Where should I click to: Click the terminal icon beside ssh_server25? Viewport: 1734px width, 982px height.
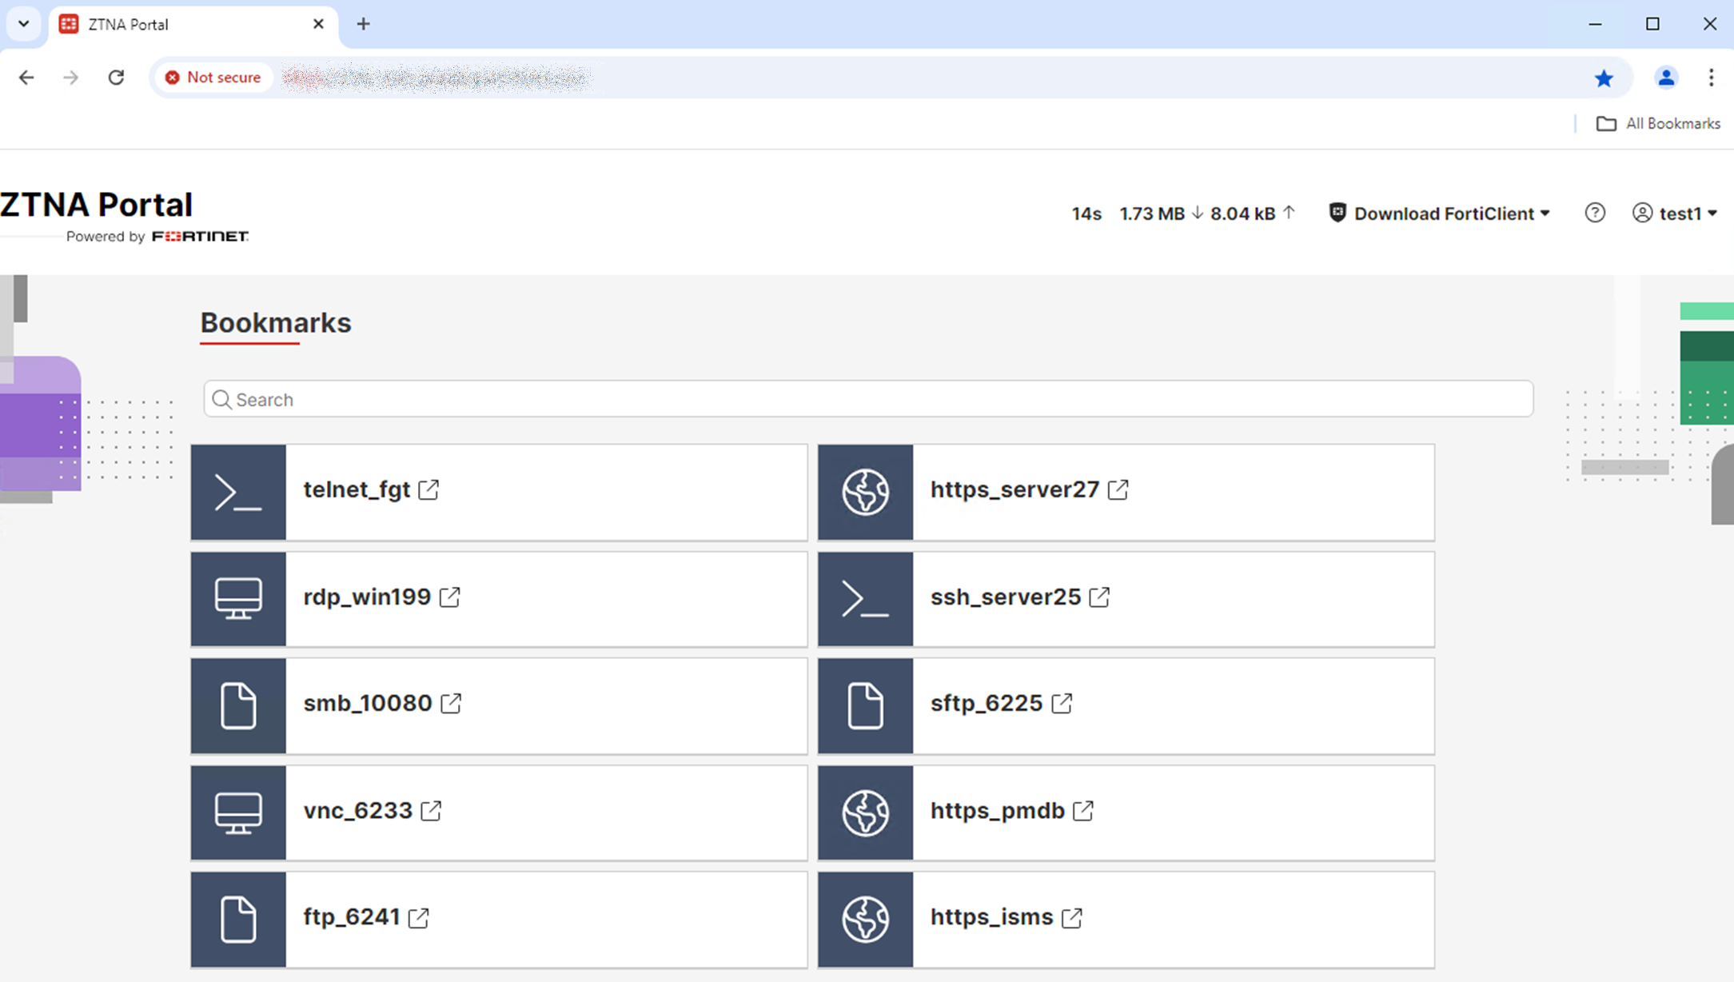864,598
